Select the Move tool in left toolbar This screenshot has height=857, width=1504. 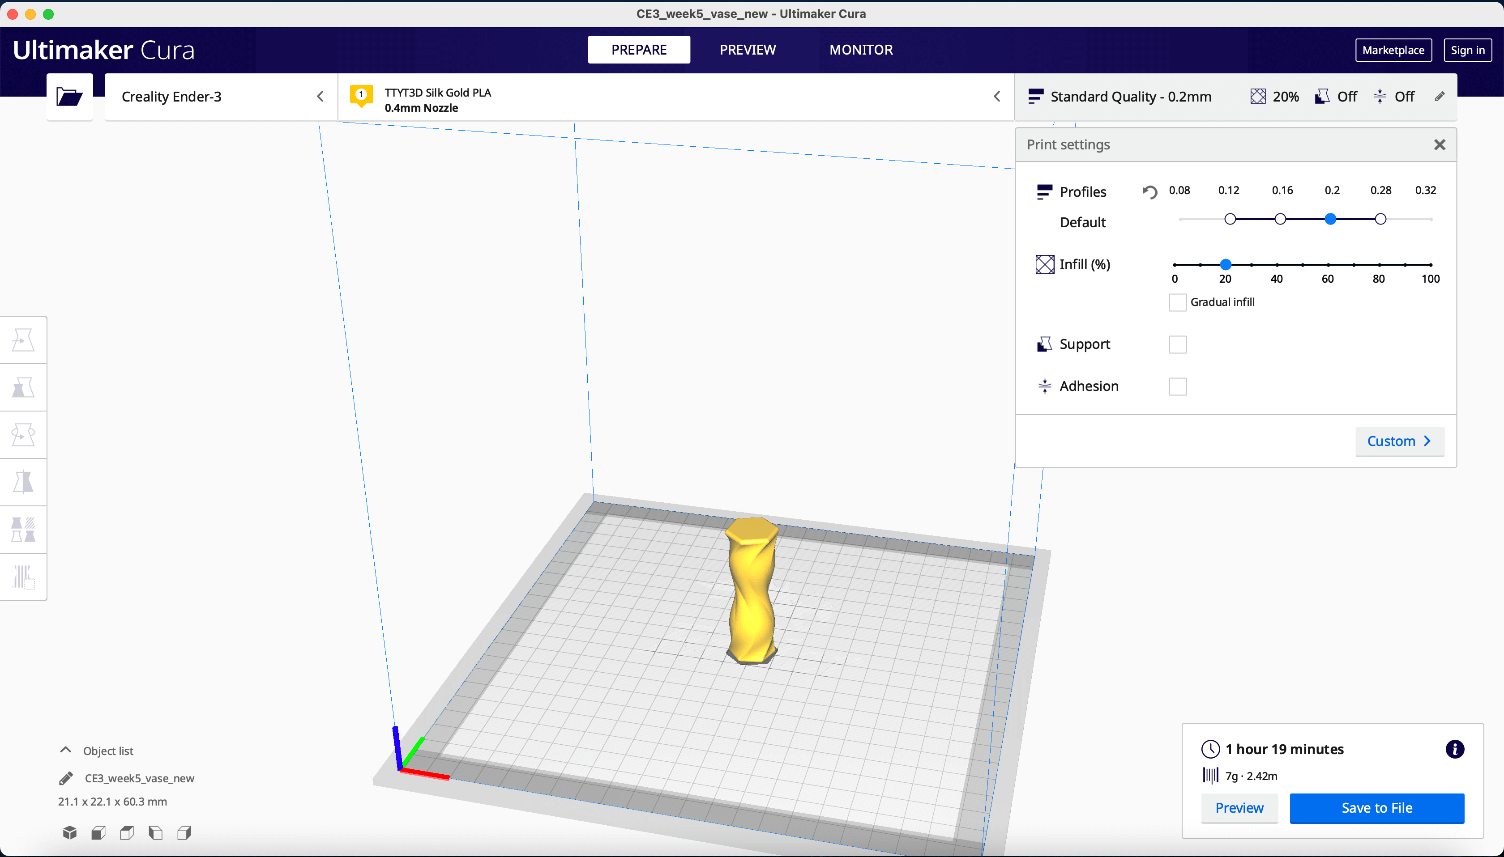point(23,339)
